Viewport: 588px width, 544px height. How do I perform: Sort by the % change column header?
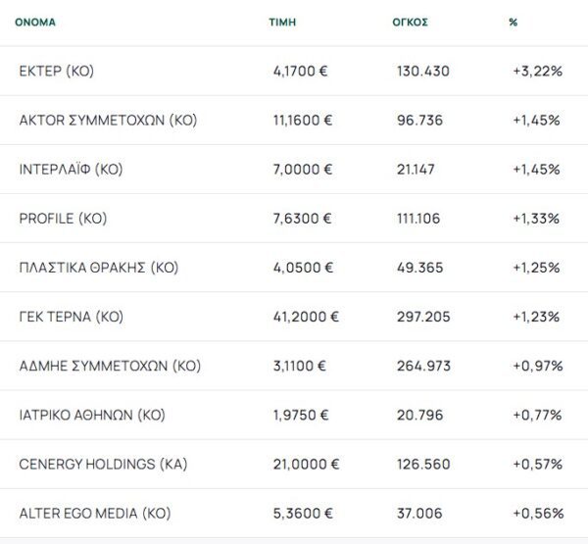(x=513, y=22)
